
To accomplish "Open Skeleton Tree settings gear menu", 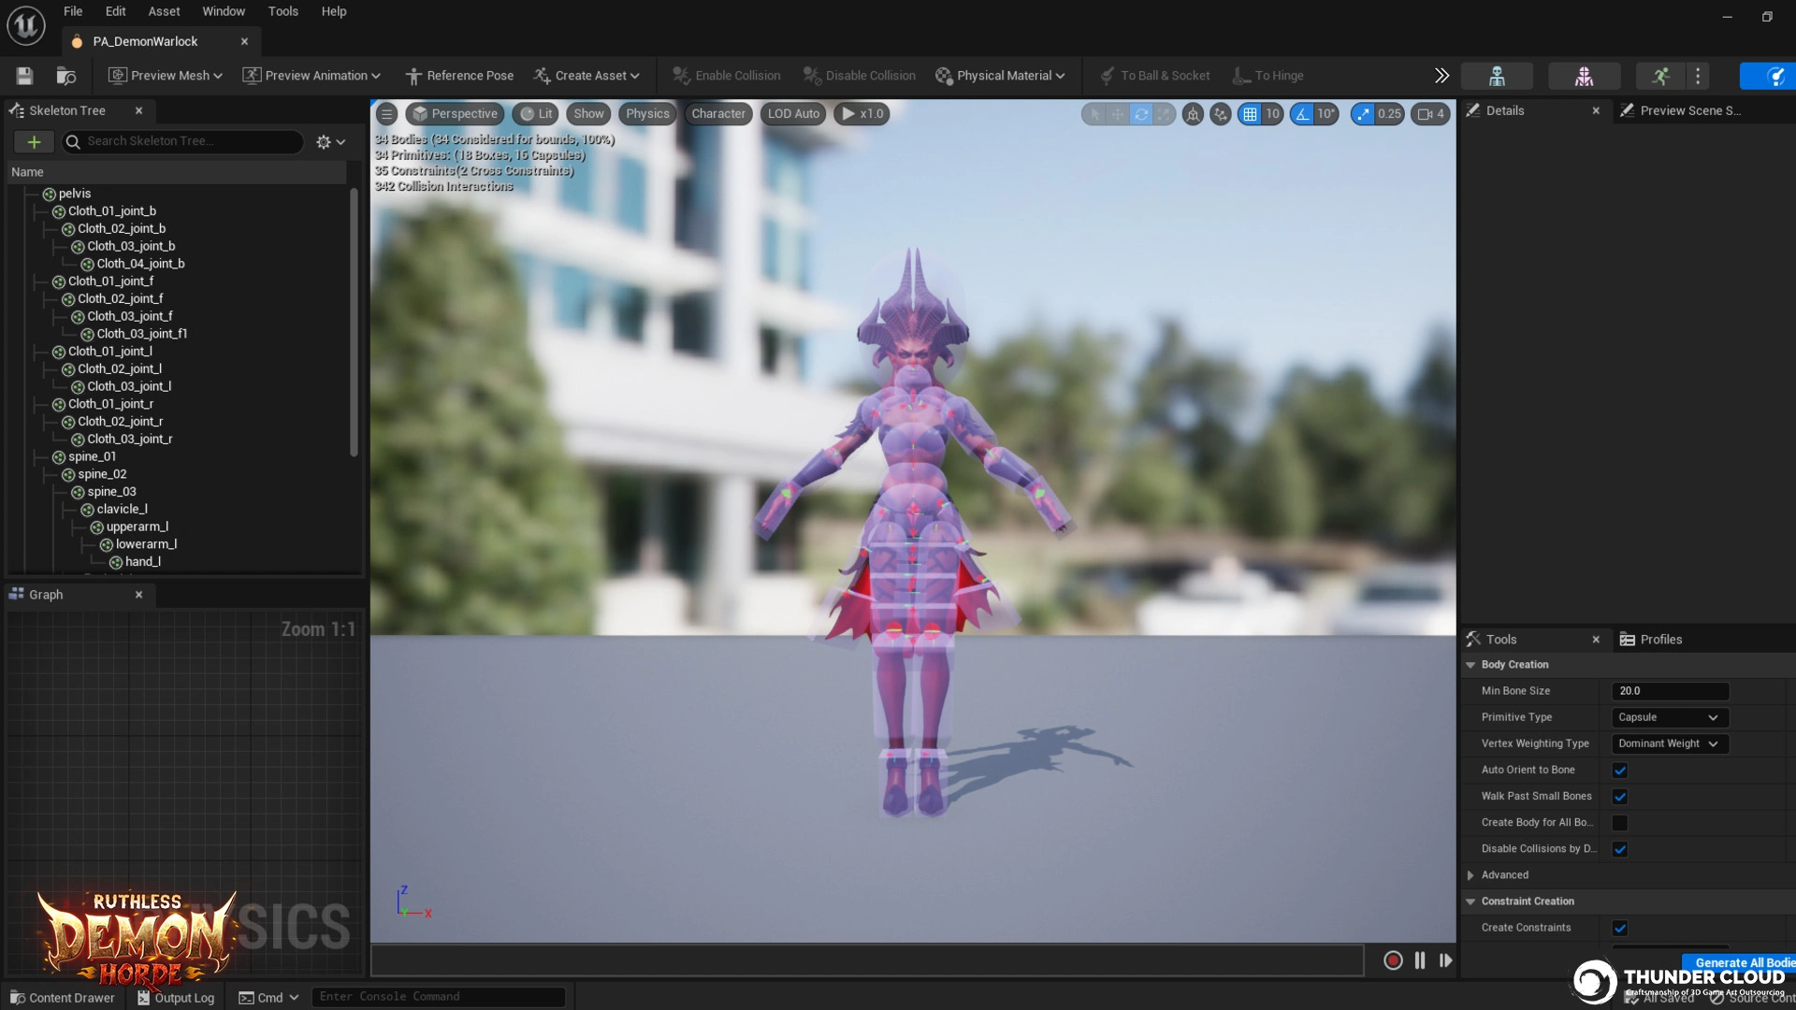I will coord(330,141).
